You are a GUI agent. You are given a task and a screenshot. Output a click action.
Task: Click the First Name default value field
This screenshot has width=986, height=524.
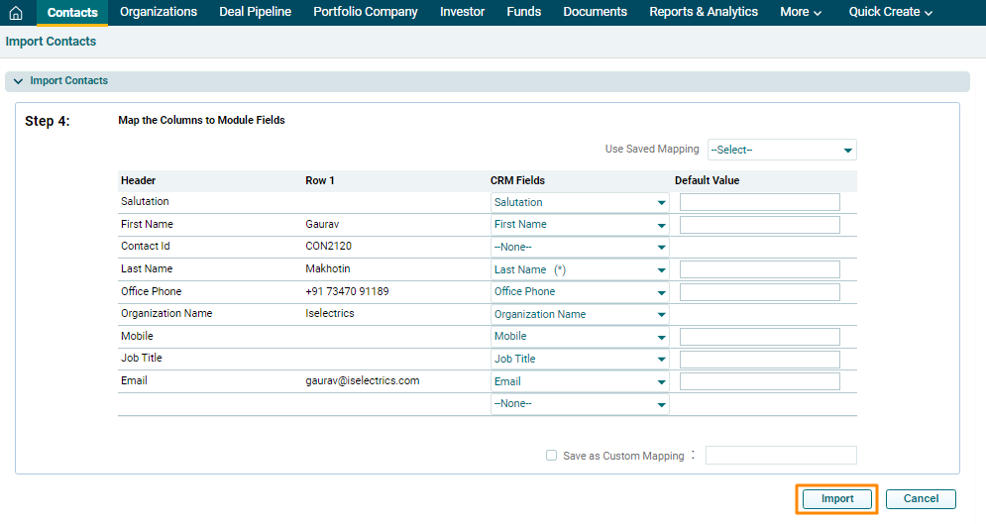tap(759, 225)
